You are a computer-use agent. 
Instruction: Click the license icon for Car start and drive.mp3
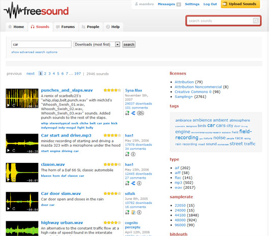tap(133, 154)
